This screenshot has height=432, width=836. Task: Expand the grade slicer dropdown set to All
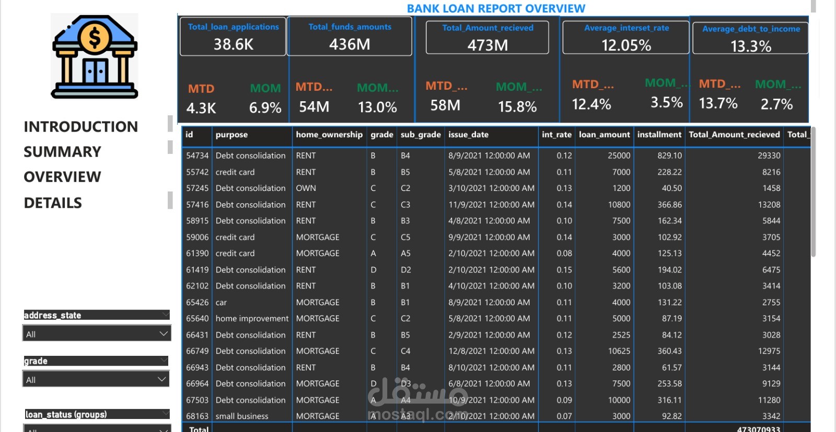coord(96,380)
